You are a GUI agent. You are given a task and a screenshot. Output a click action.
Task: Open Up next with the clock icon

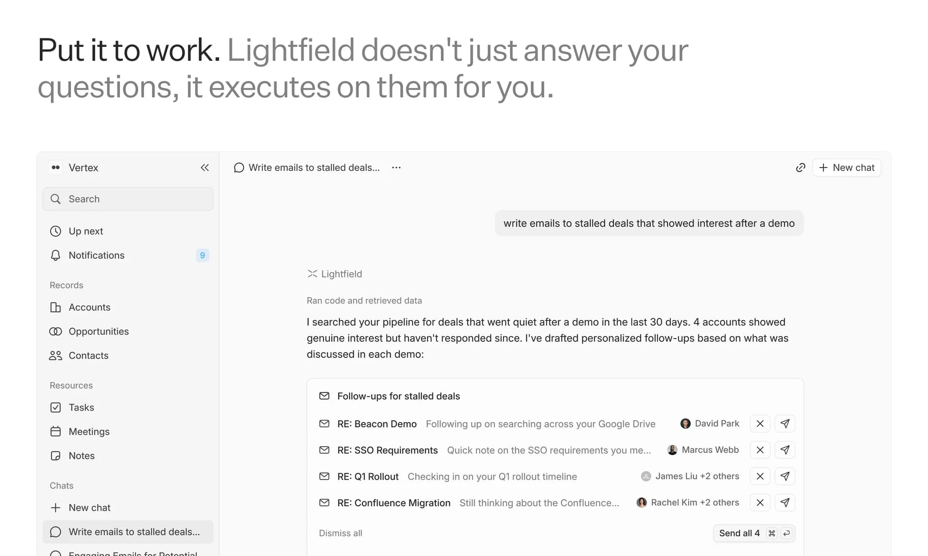point(86,231)
